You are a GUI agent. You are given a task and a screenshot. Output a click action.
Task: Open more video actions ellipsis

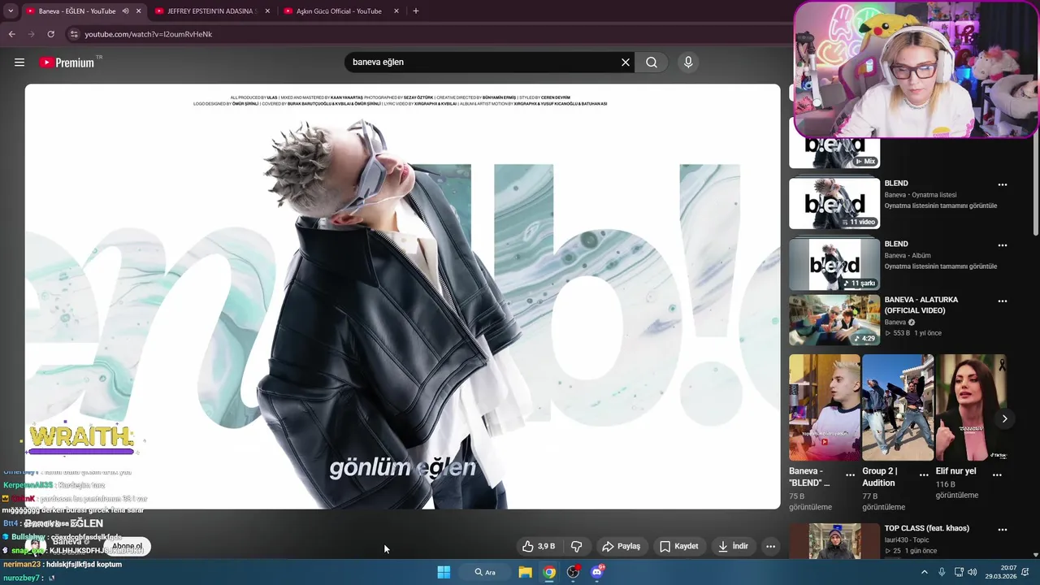point(771,546)
